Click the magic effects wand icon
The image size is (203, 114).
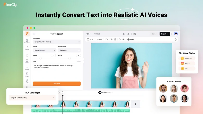point(111,39)
